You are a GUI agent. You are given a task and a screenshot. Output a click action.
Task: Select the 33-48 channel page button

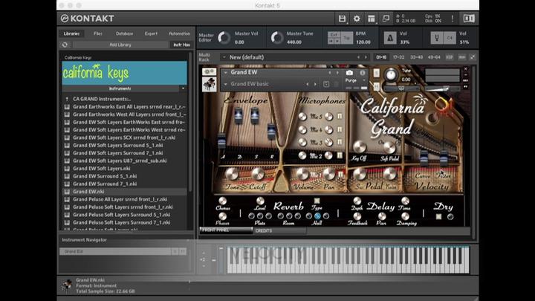pyautogui.click(x=416, y=57)
